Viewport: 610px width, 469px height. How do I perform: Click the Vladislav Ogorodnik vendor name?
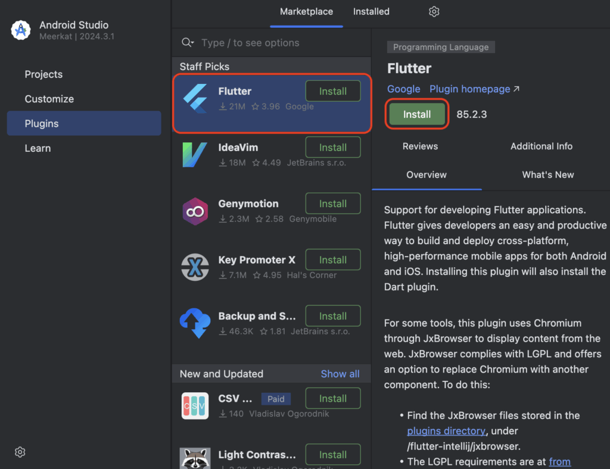(x=289, y=414)
